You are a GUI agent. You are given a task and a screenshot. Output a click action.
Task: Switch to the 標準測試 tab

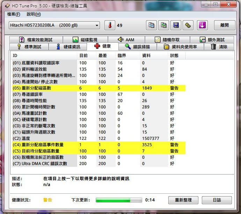[x=29, y=47]
